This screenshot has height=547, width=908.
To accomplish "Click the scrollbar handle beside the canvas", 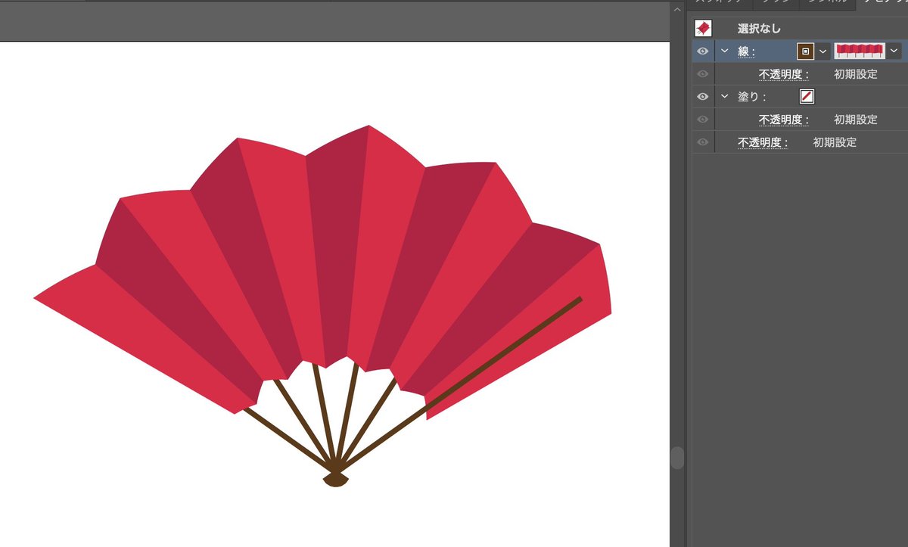I will pyautogui.click(x=677, y=458).
